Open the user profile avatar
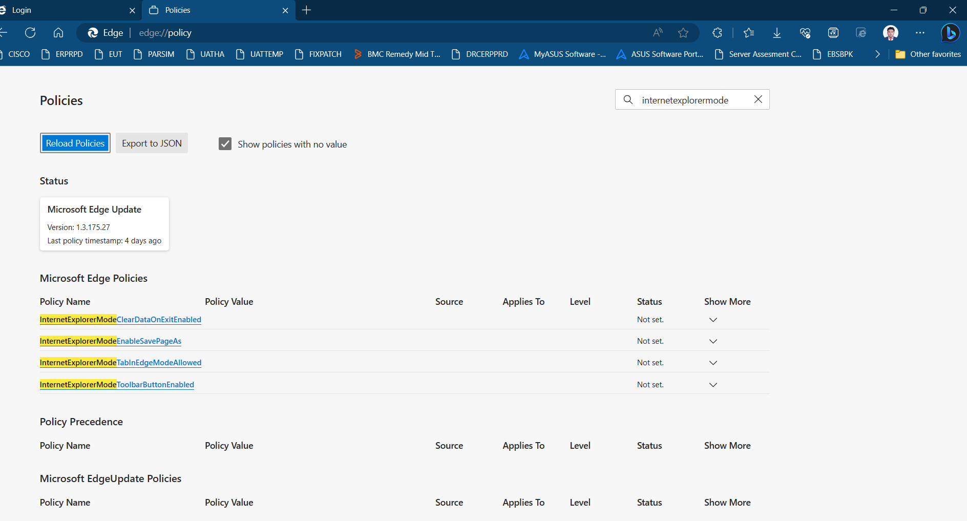Viewport: 967px width, 521px height. pyautogui.click(x=891, y=33)
